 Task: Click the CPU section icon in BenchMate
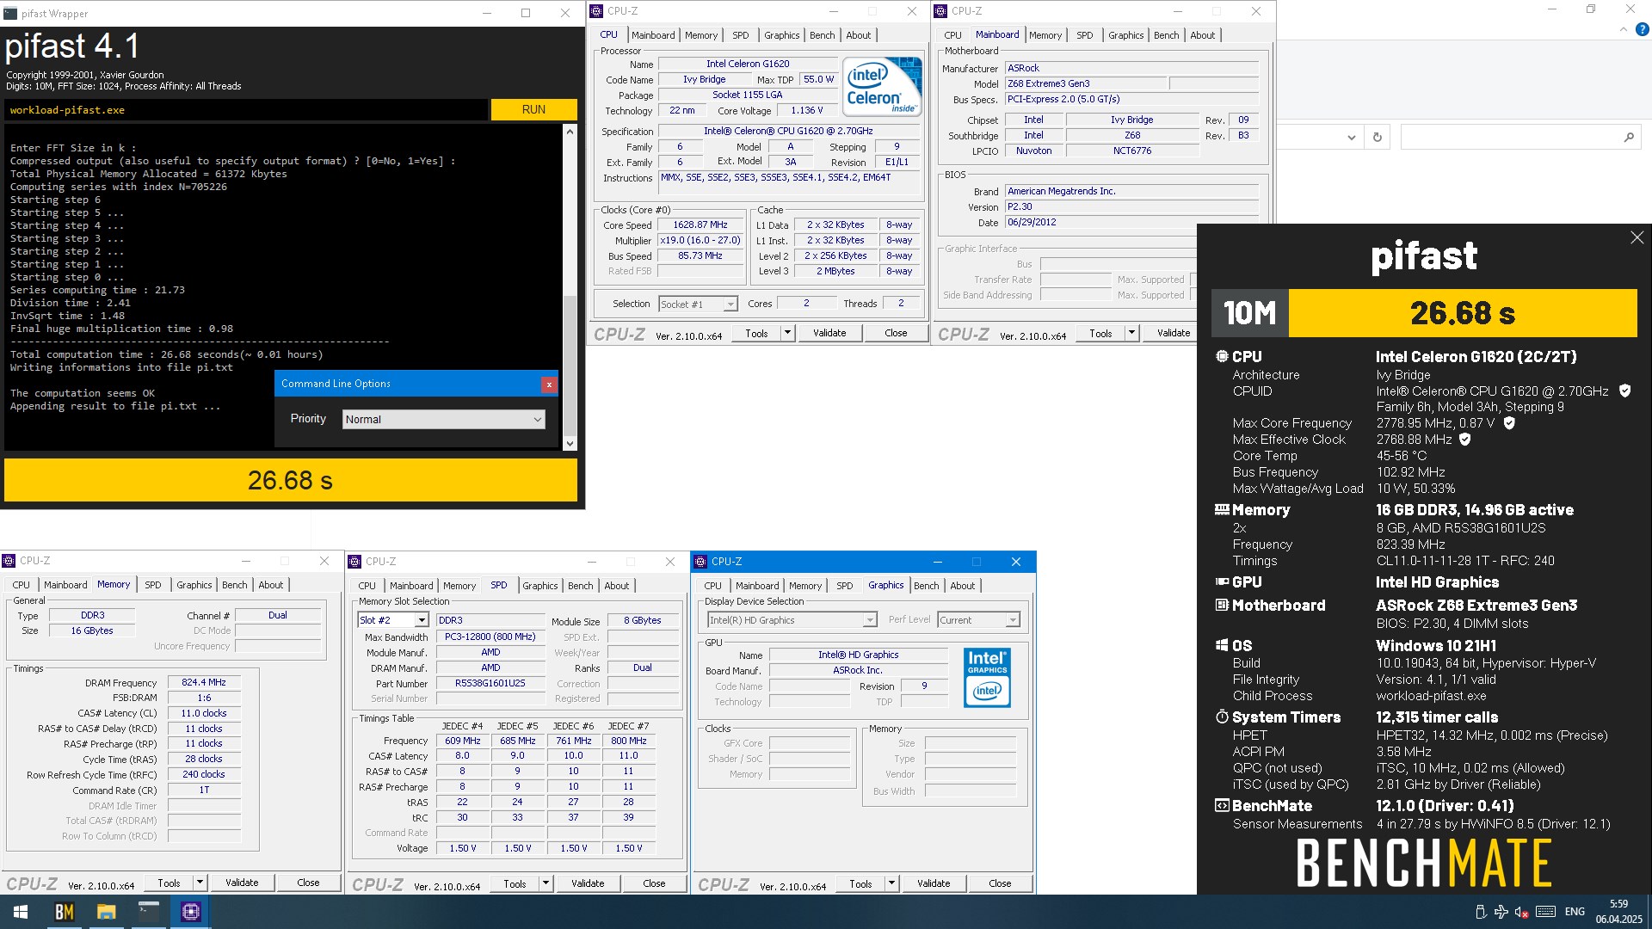(1222, 356)
